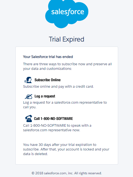Image resolution: width=133 pixels, height=177 pixels.
Task: Click the small plus badge on subscriber icon
Action: point(25,81)
